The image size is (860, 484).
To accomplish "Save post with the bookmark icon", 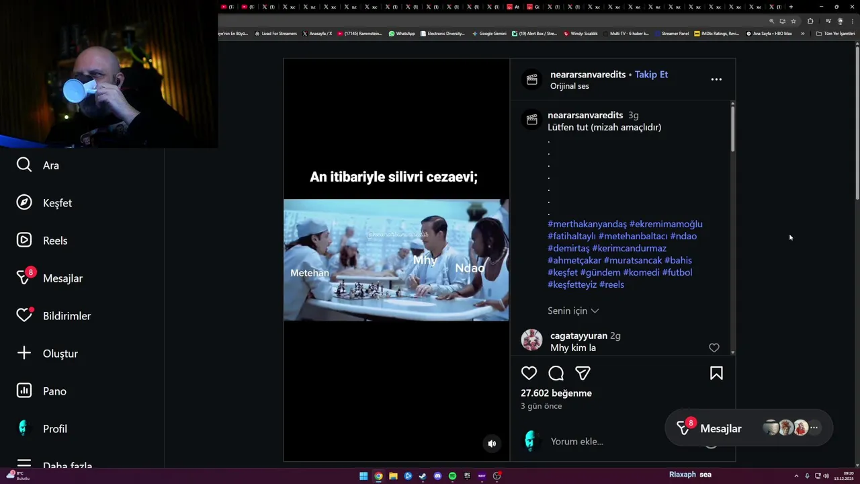I will coord(716,373).
